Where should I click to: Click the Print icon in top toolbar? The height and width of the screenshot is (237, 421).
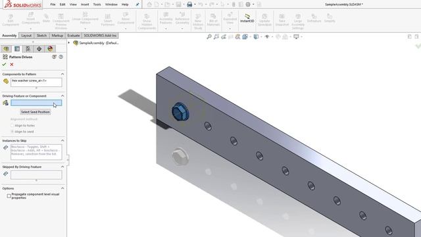click(x=189, y=5)
